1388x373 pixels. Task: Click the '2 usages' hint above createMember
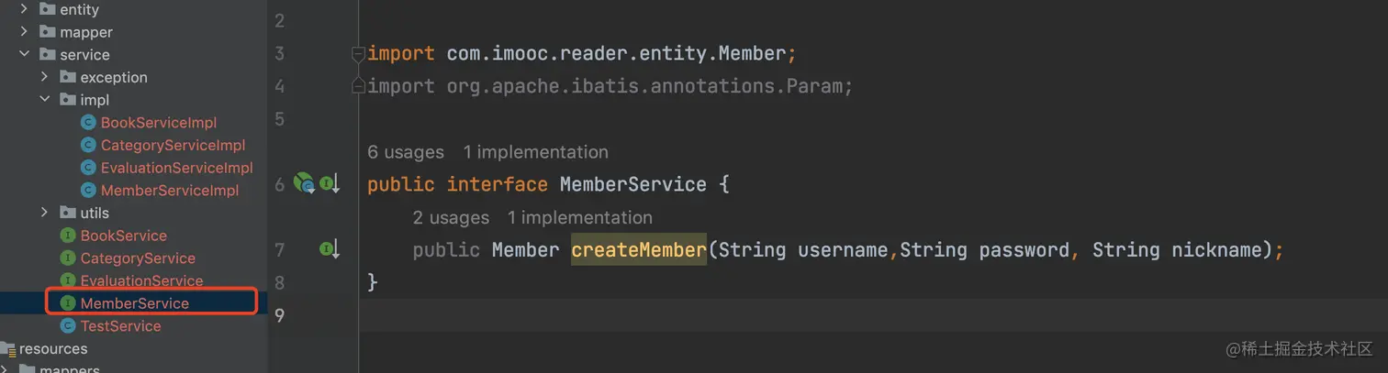tap(451, 217)
